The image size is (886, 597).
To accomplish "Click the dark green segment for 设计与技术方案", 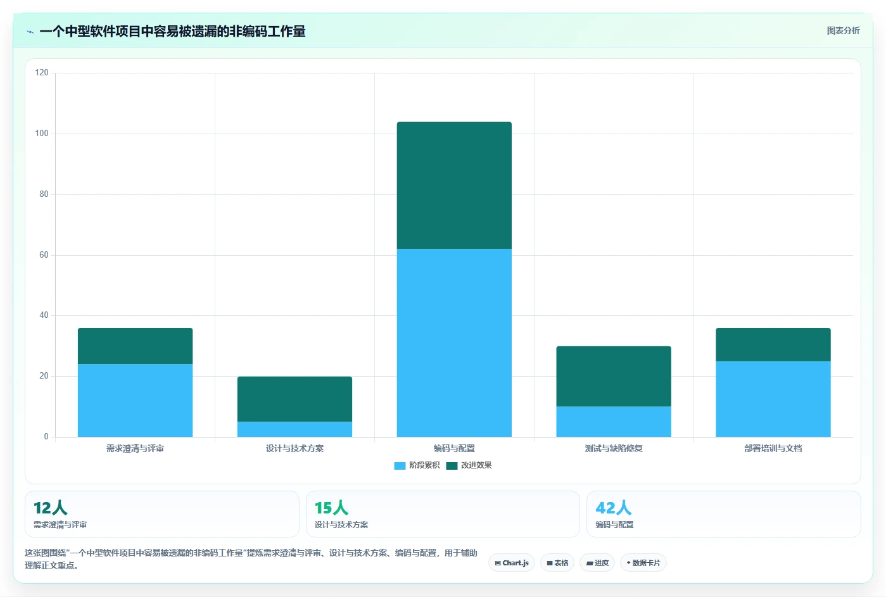I will coord(294,399).
